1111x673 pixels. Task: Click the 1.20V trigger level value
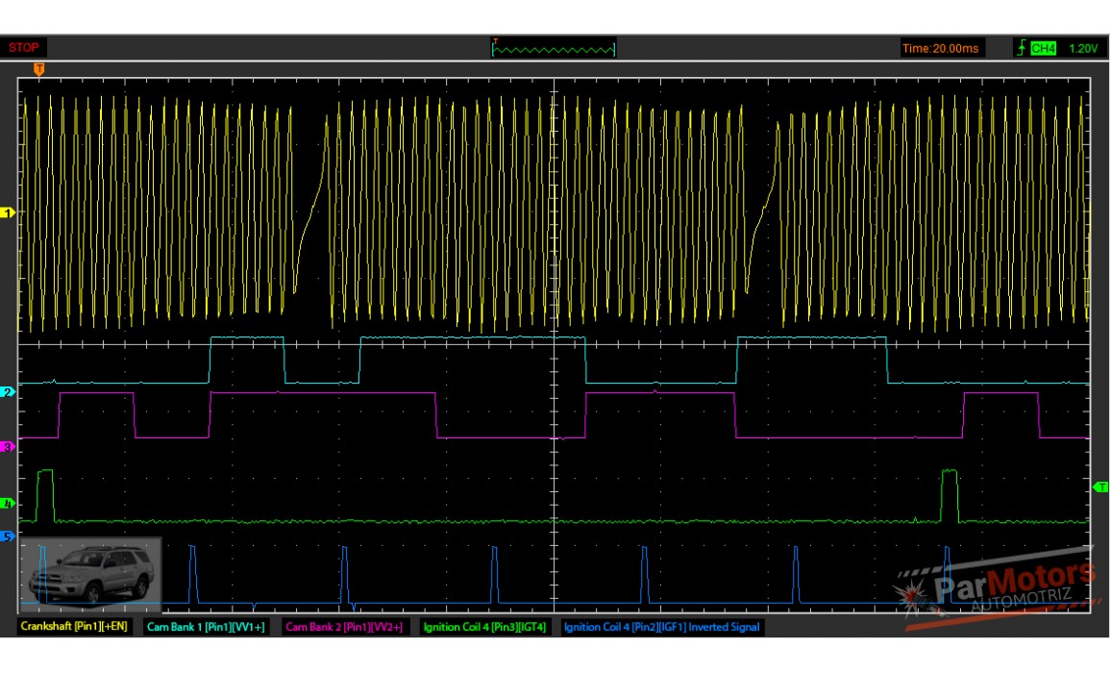point(1082,48)
